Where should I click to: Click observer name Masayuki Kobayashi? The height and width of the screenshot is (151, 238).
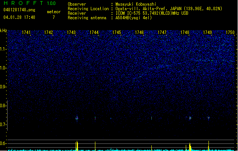click(136, 4)
